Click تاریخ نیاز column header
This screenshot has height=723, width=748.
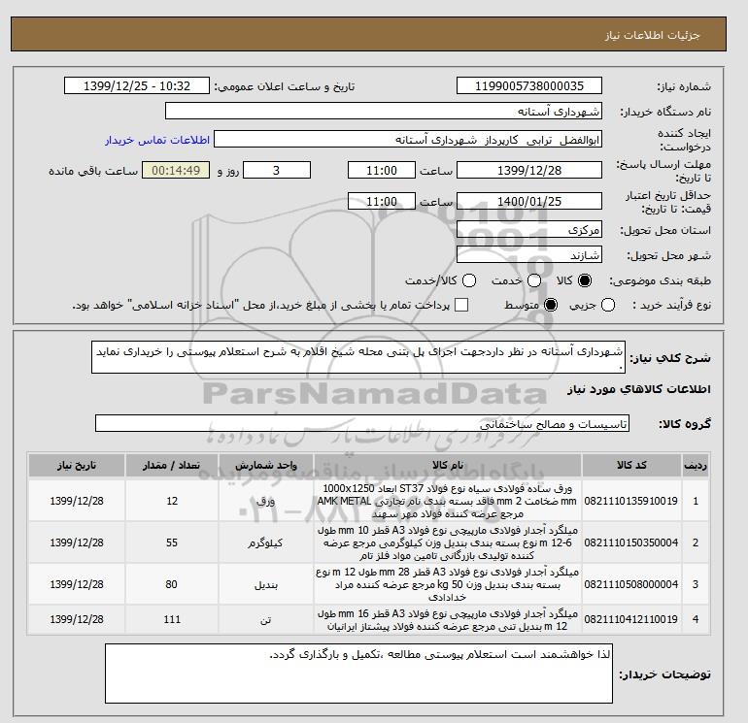[x=77, y=466]
